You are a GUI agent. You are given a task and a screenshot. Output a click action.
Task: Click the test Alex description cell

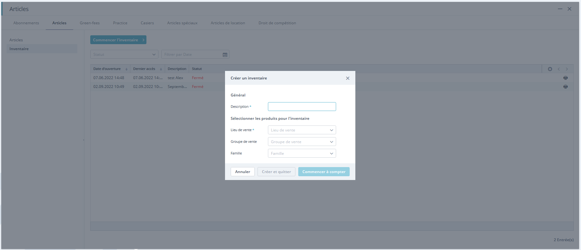coord(175,78)
